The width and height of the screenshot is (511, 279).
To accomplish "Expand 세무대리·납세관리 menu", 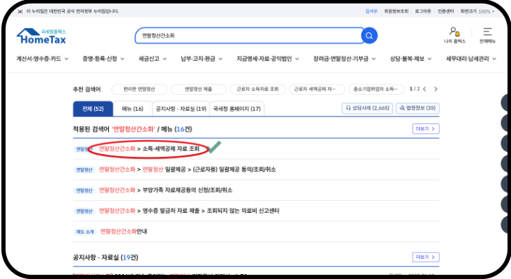I will (471, 59).
